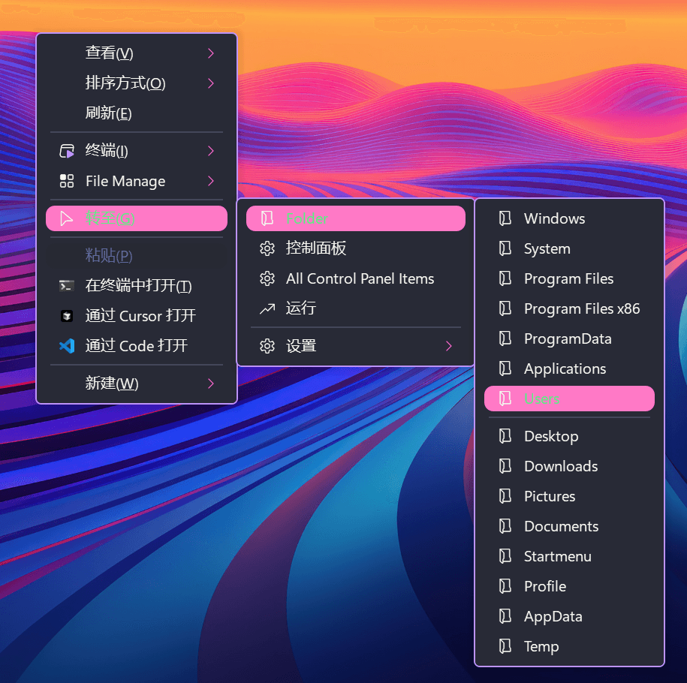Screen dimensions: 687x683
Task: Expand the 新建(W) submenu
Action: coord(135,384)
